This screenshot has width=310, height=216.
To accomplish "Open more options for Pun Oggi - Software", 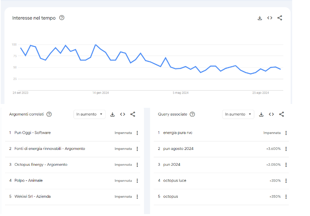I will tap(137, 133).
